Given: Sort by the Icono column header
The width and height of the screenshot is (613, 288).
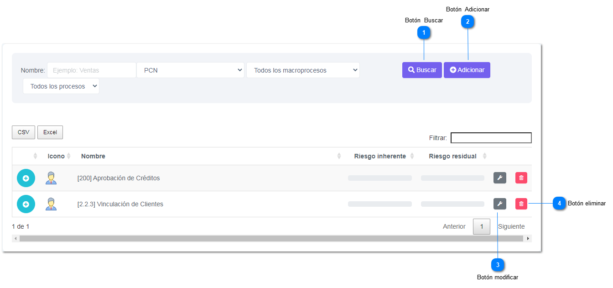Looking at the screenshot, I should pyautogui.click(x=58, y=156).
